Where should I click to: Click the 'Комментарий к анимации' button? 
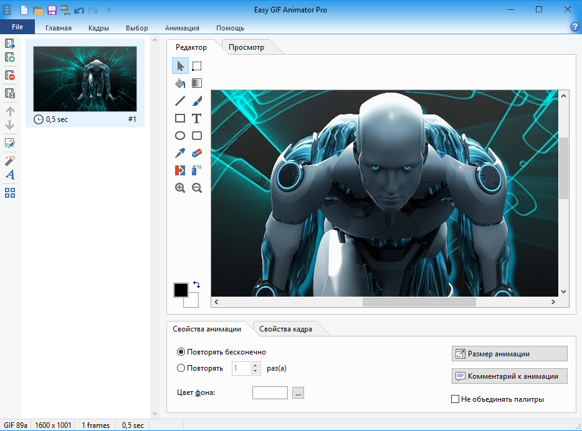(x=509, y=376)
